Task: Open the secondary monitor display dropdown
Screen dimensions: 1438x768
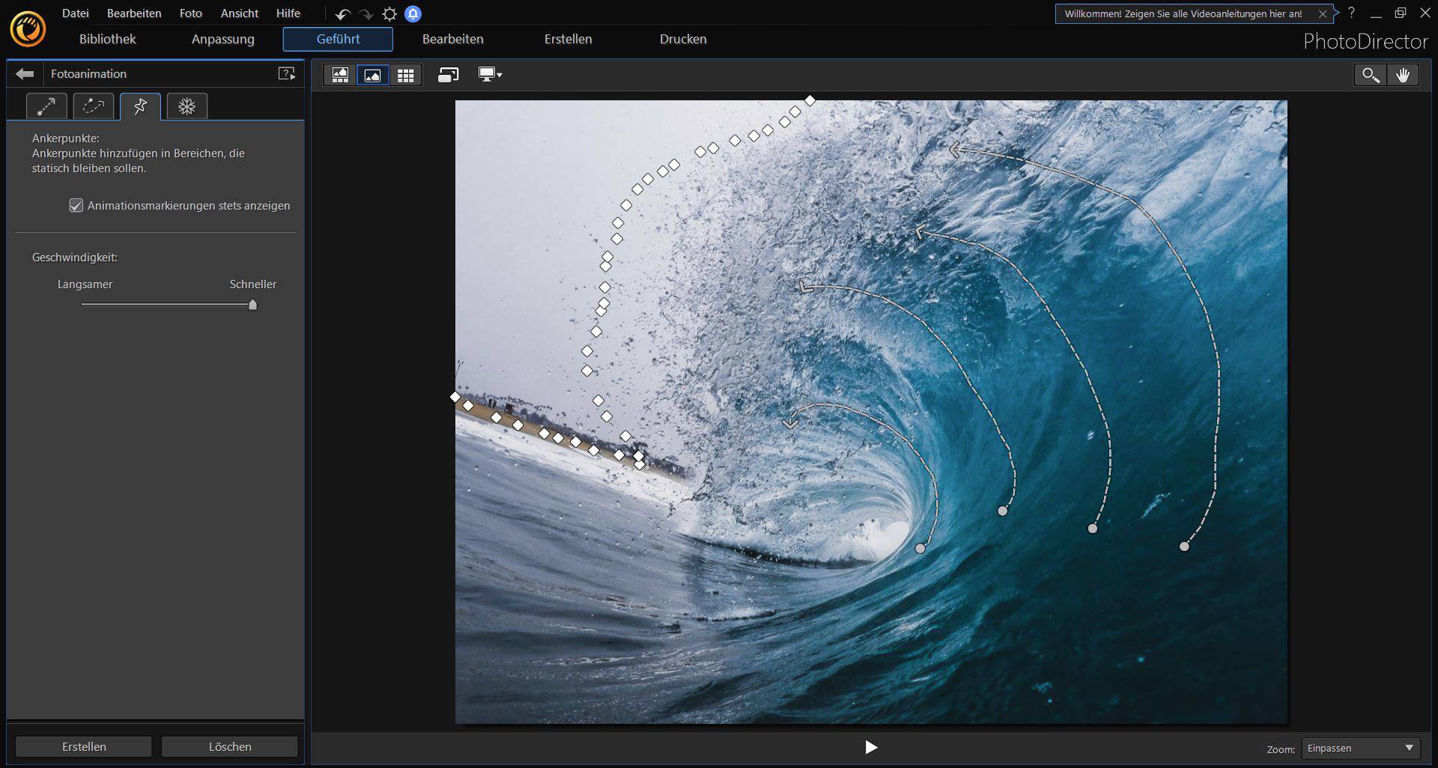Action: click(x=490, y=75)
